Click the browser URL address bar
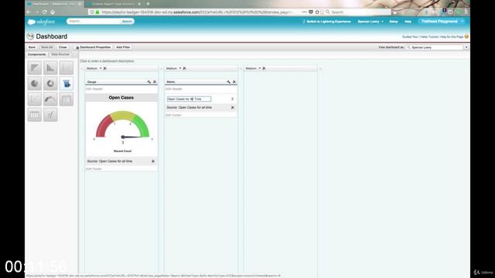The height and width of the screenshot is (278, 495). [196, 12]
